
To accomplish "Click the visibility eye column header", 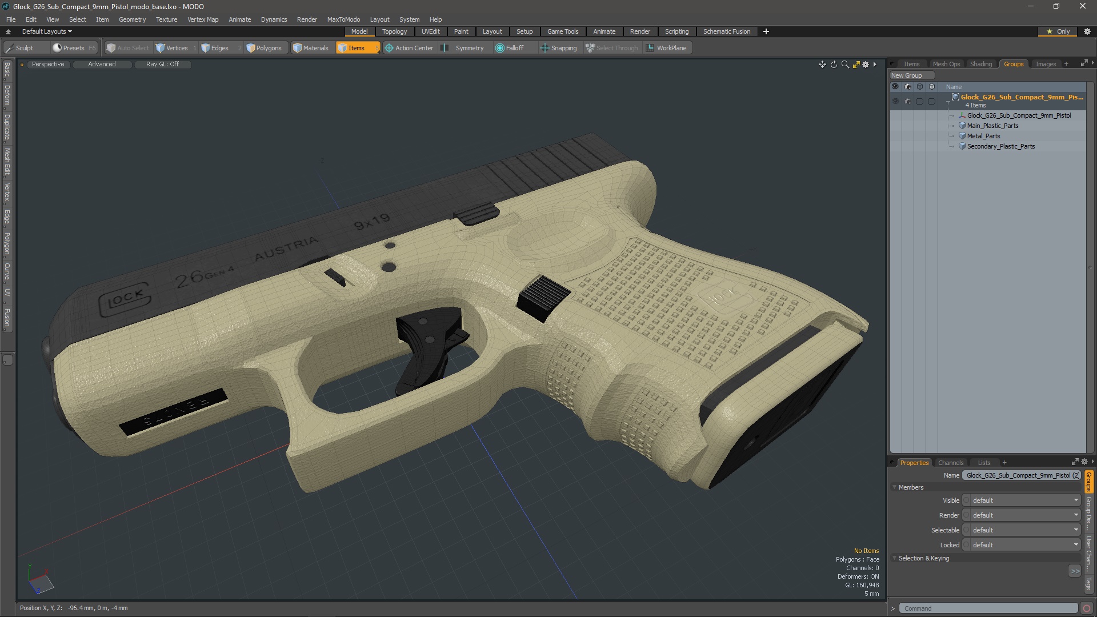I will 895,87.
